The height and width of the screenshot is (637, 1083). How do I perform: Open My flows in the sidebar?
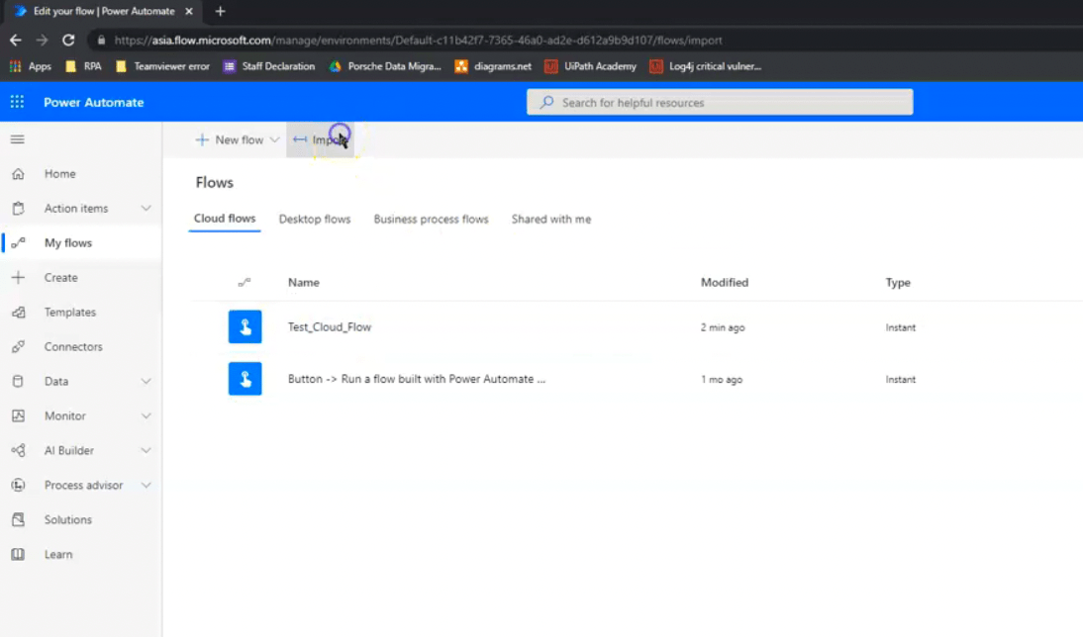coord(68,243)
